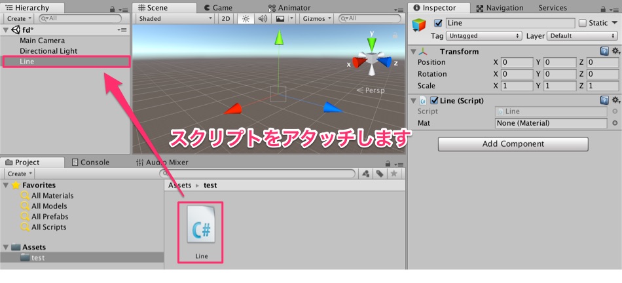
Task: Click the Hierarchy search field
Action: click(80, 18)
